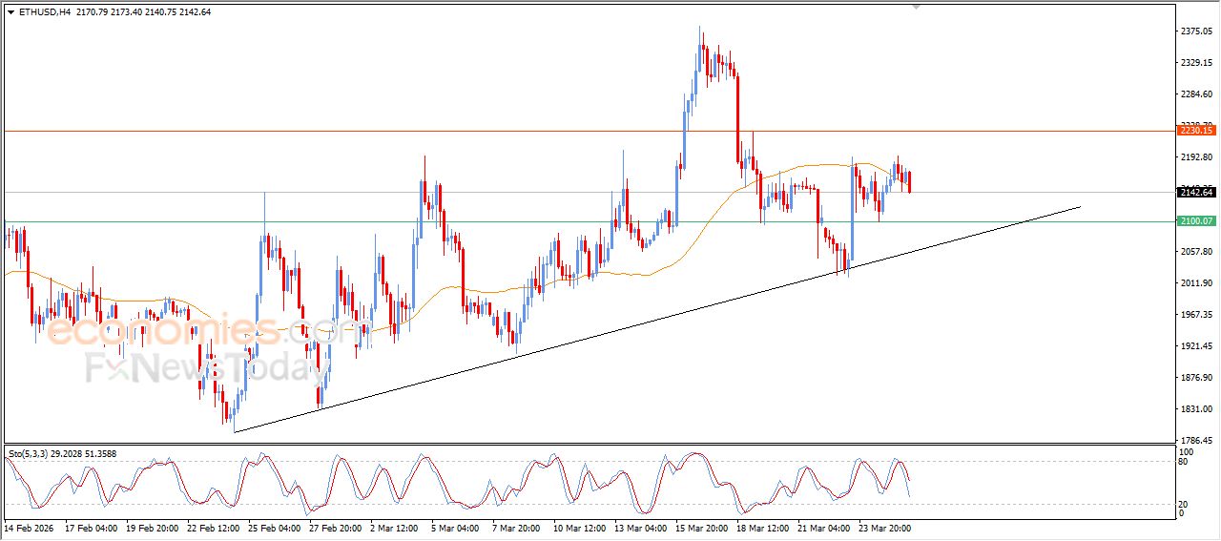Click the 2284.60 price axis label

(x=1196, y=94)
